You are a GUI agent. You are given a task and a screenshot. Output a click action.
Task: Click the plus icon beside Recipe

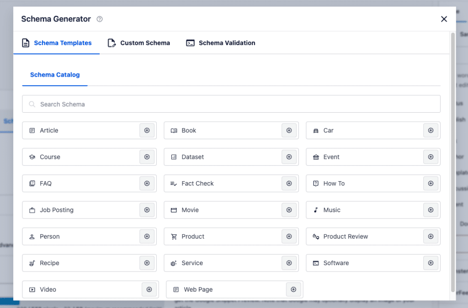coord(147,263)
